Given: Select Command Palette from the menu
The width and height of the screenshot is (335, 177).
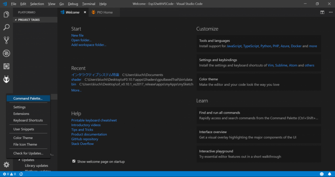Looking at the screenshot, I should [28, 98].
